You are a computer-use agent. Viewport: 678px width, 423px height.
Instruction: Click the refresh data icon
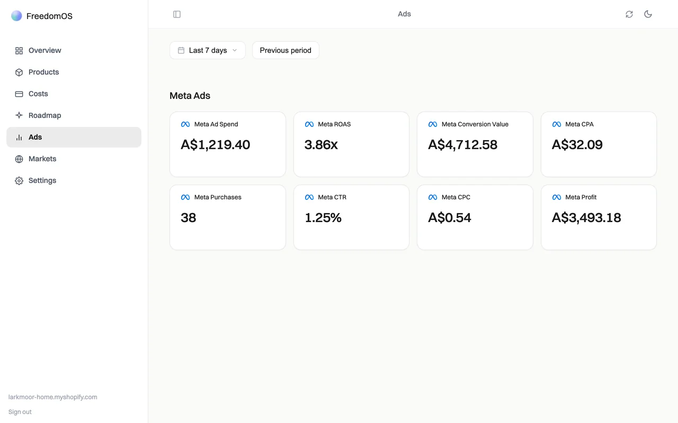click(x=629, y=14)
